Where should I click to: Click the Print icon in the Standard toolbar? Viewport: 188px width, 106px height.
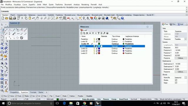[14, 18]
